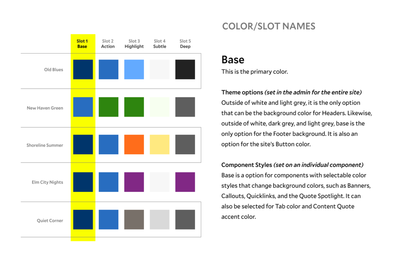
Task: Click the Quiet Corner row label
Action: click(50, 221)
